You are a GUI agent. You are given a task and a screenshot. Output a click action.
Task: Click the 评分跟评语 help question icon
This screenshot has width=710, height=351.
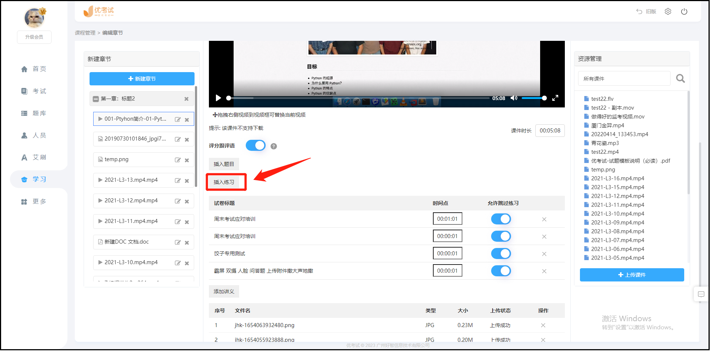coord(274,146)
